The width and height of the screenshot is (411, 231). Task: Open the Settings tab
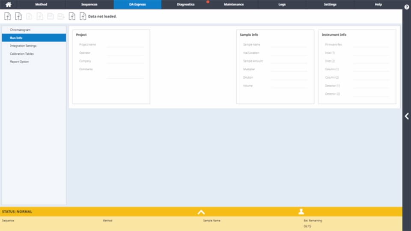(330, 5)
